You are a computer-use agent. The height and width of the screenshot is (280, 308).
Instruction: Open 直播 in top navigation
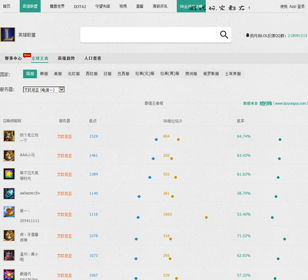click(140, 6)
